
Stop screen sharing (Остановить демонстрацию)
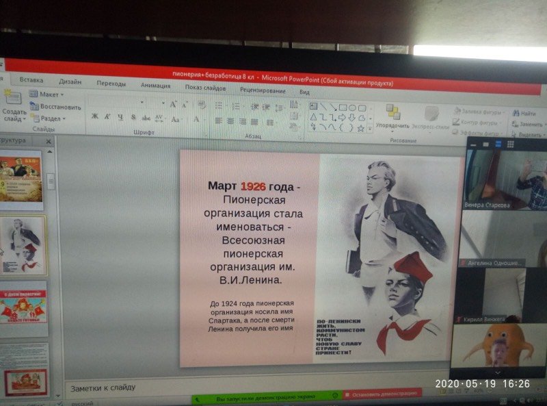[x=382, y=394]
